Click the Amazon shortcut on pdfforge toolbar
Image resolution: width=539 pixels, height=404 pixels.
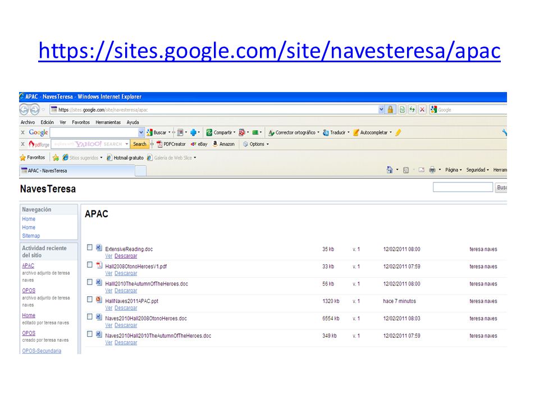click(x=223, y=144)
